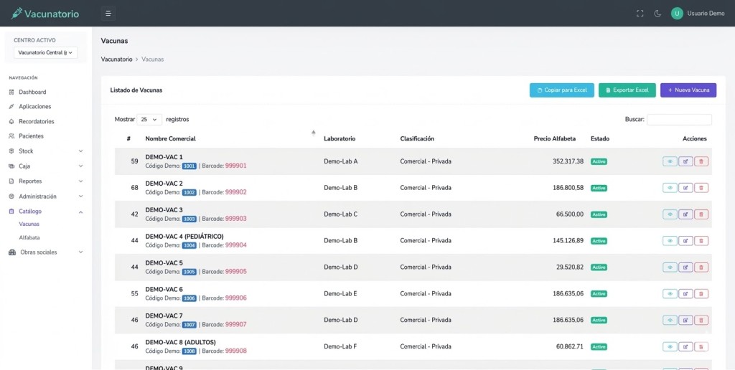Click the hamburger menu icon in header
The height and width of the screenshot is (370, 735).
pyautogui.click(x=108, y=13)
